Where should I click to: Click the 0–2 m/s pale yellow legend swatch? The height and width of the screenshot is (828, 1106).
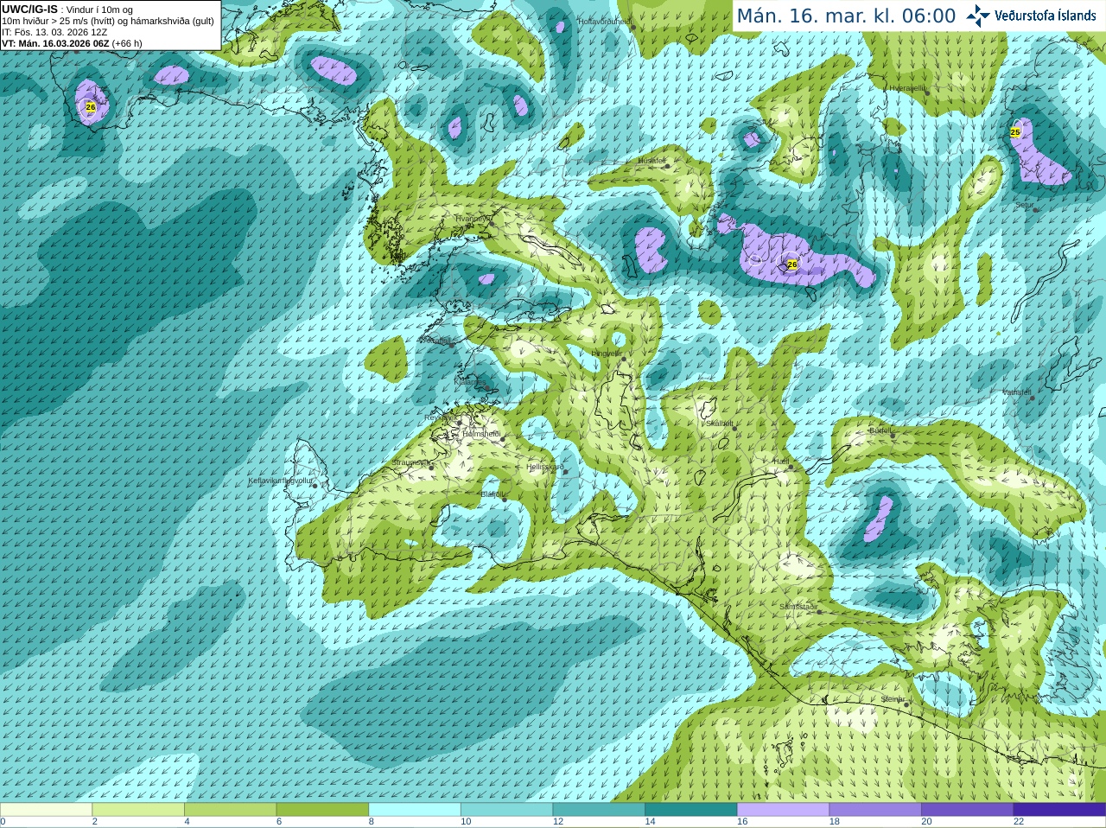[46, 810]
